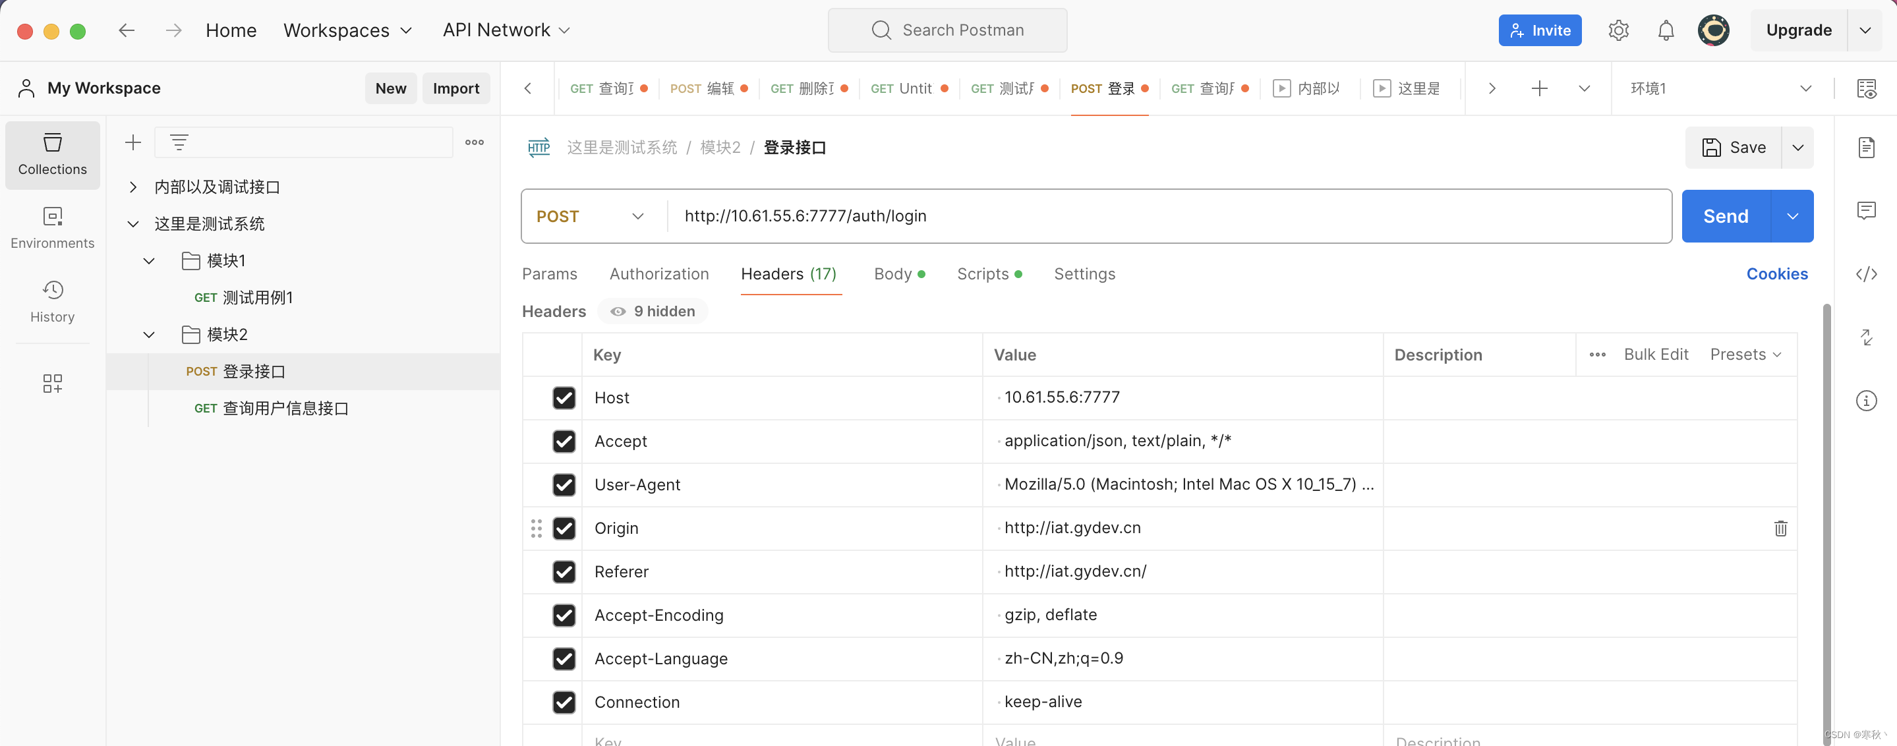Disable the Accept-Encoding header checkbox
Viewport: 1897px width, 746px height.
(564, 616)
